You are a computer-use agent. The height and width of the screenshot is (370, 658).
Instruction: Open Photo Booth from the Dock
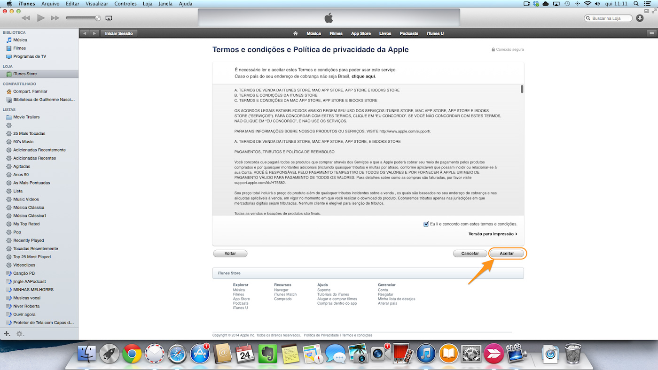403,354
